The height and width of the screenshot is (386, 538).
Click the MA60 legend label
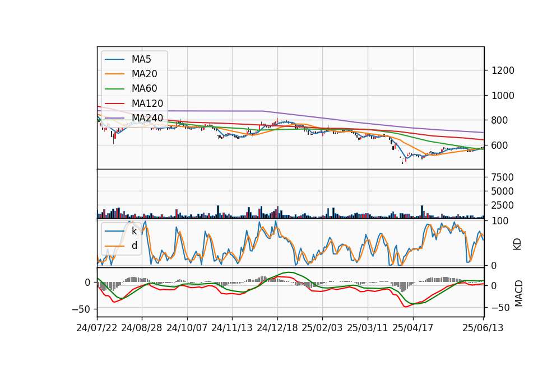(x=144, y=89)
